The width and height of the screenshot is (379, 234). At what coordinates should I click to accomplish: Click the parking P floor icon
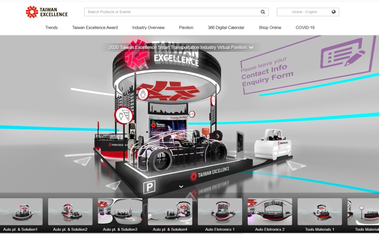point(149,186)
